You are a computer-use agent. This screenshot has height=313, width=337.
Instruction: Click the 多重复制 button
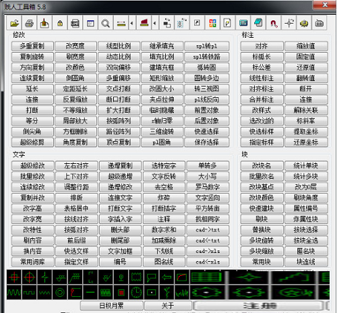coord(32,46)
